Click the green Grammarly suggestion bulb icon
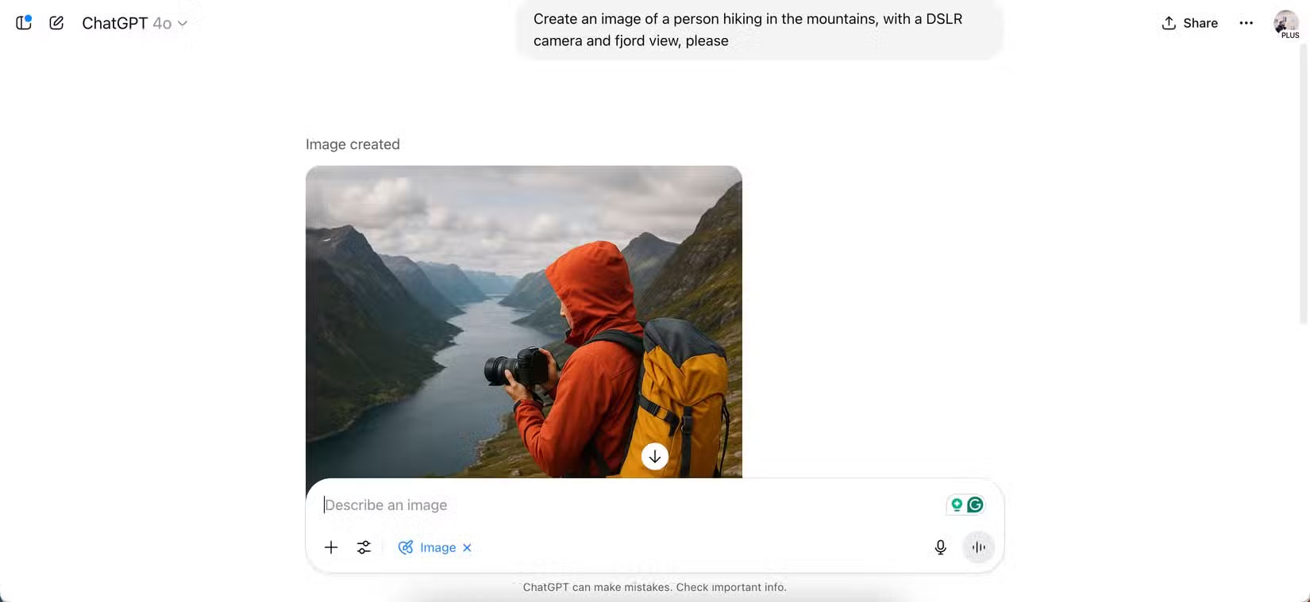This screenshot has height=602, width=1310. (x=957, y=504)
